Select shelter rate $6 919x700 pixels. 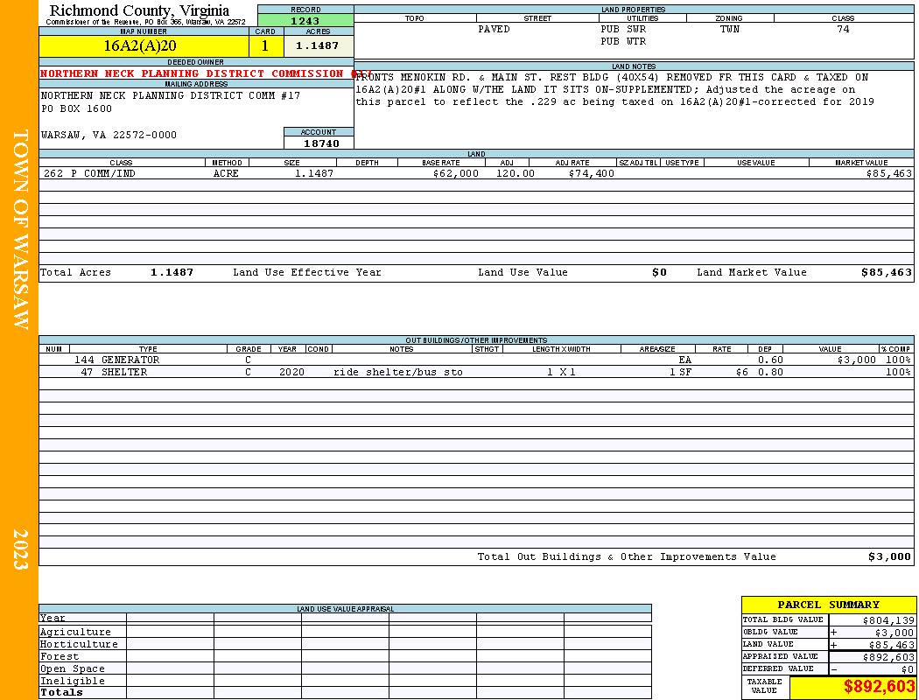coord(742,372)
